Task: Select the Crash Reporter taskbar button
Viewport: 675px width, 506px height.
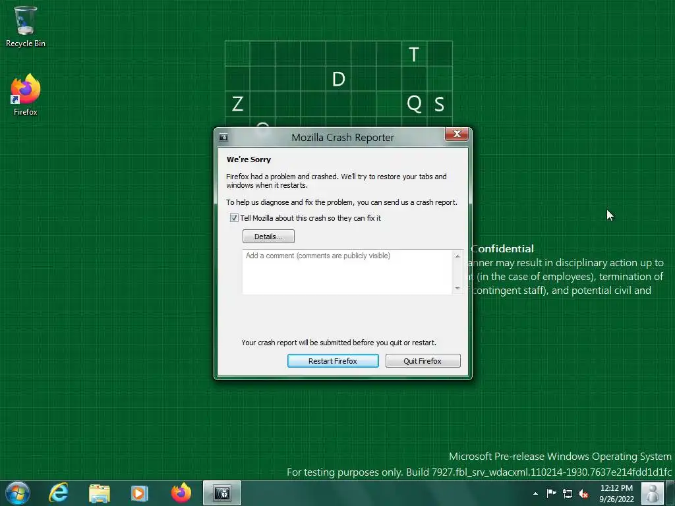Action: point(222,493)
